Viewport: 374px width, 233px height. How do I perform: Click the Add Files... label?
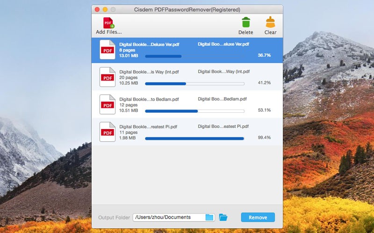109,32
